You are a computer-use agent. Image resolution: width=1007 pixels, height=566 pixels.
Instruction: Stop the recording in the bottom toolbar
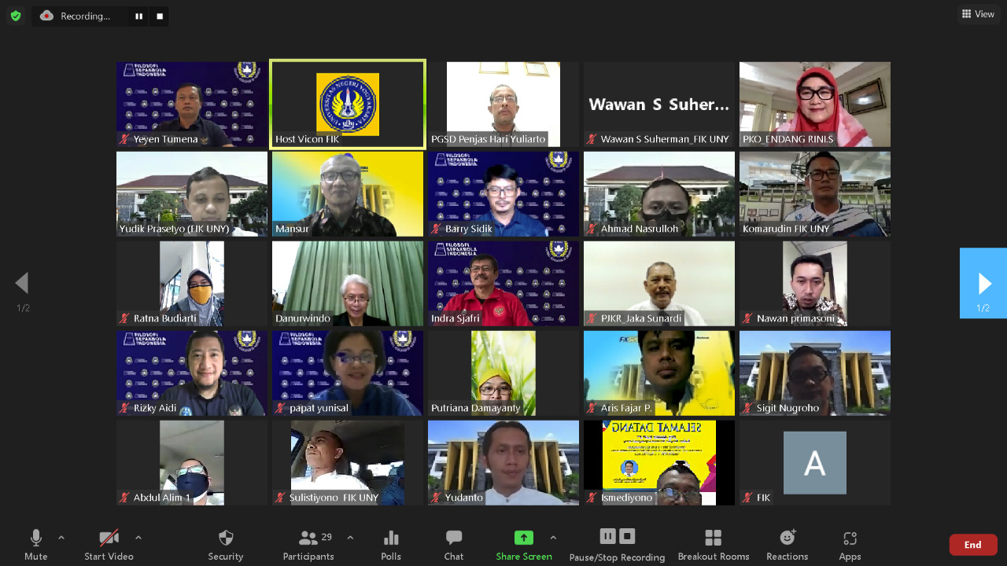627,536
